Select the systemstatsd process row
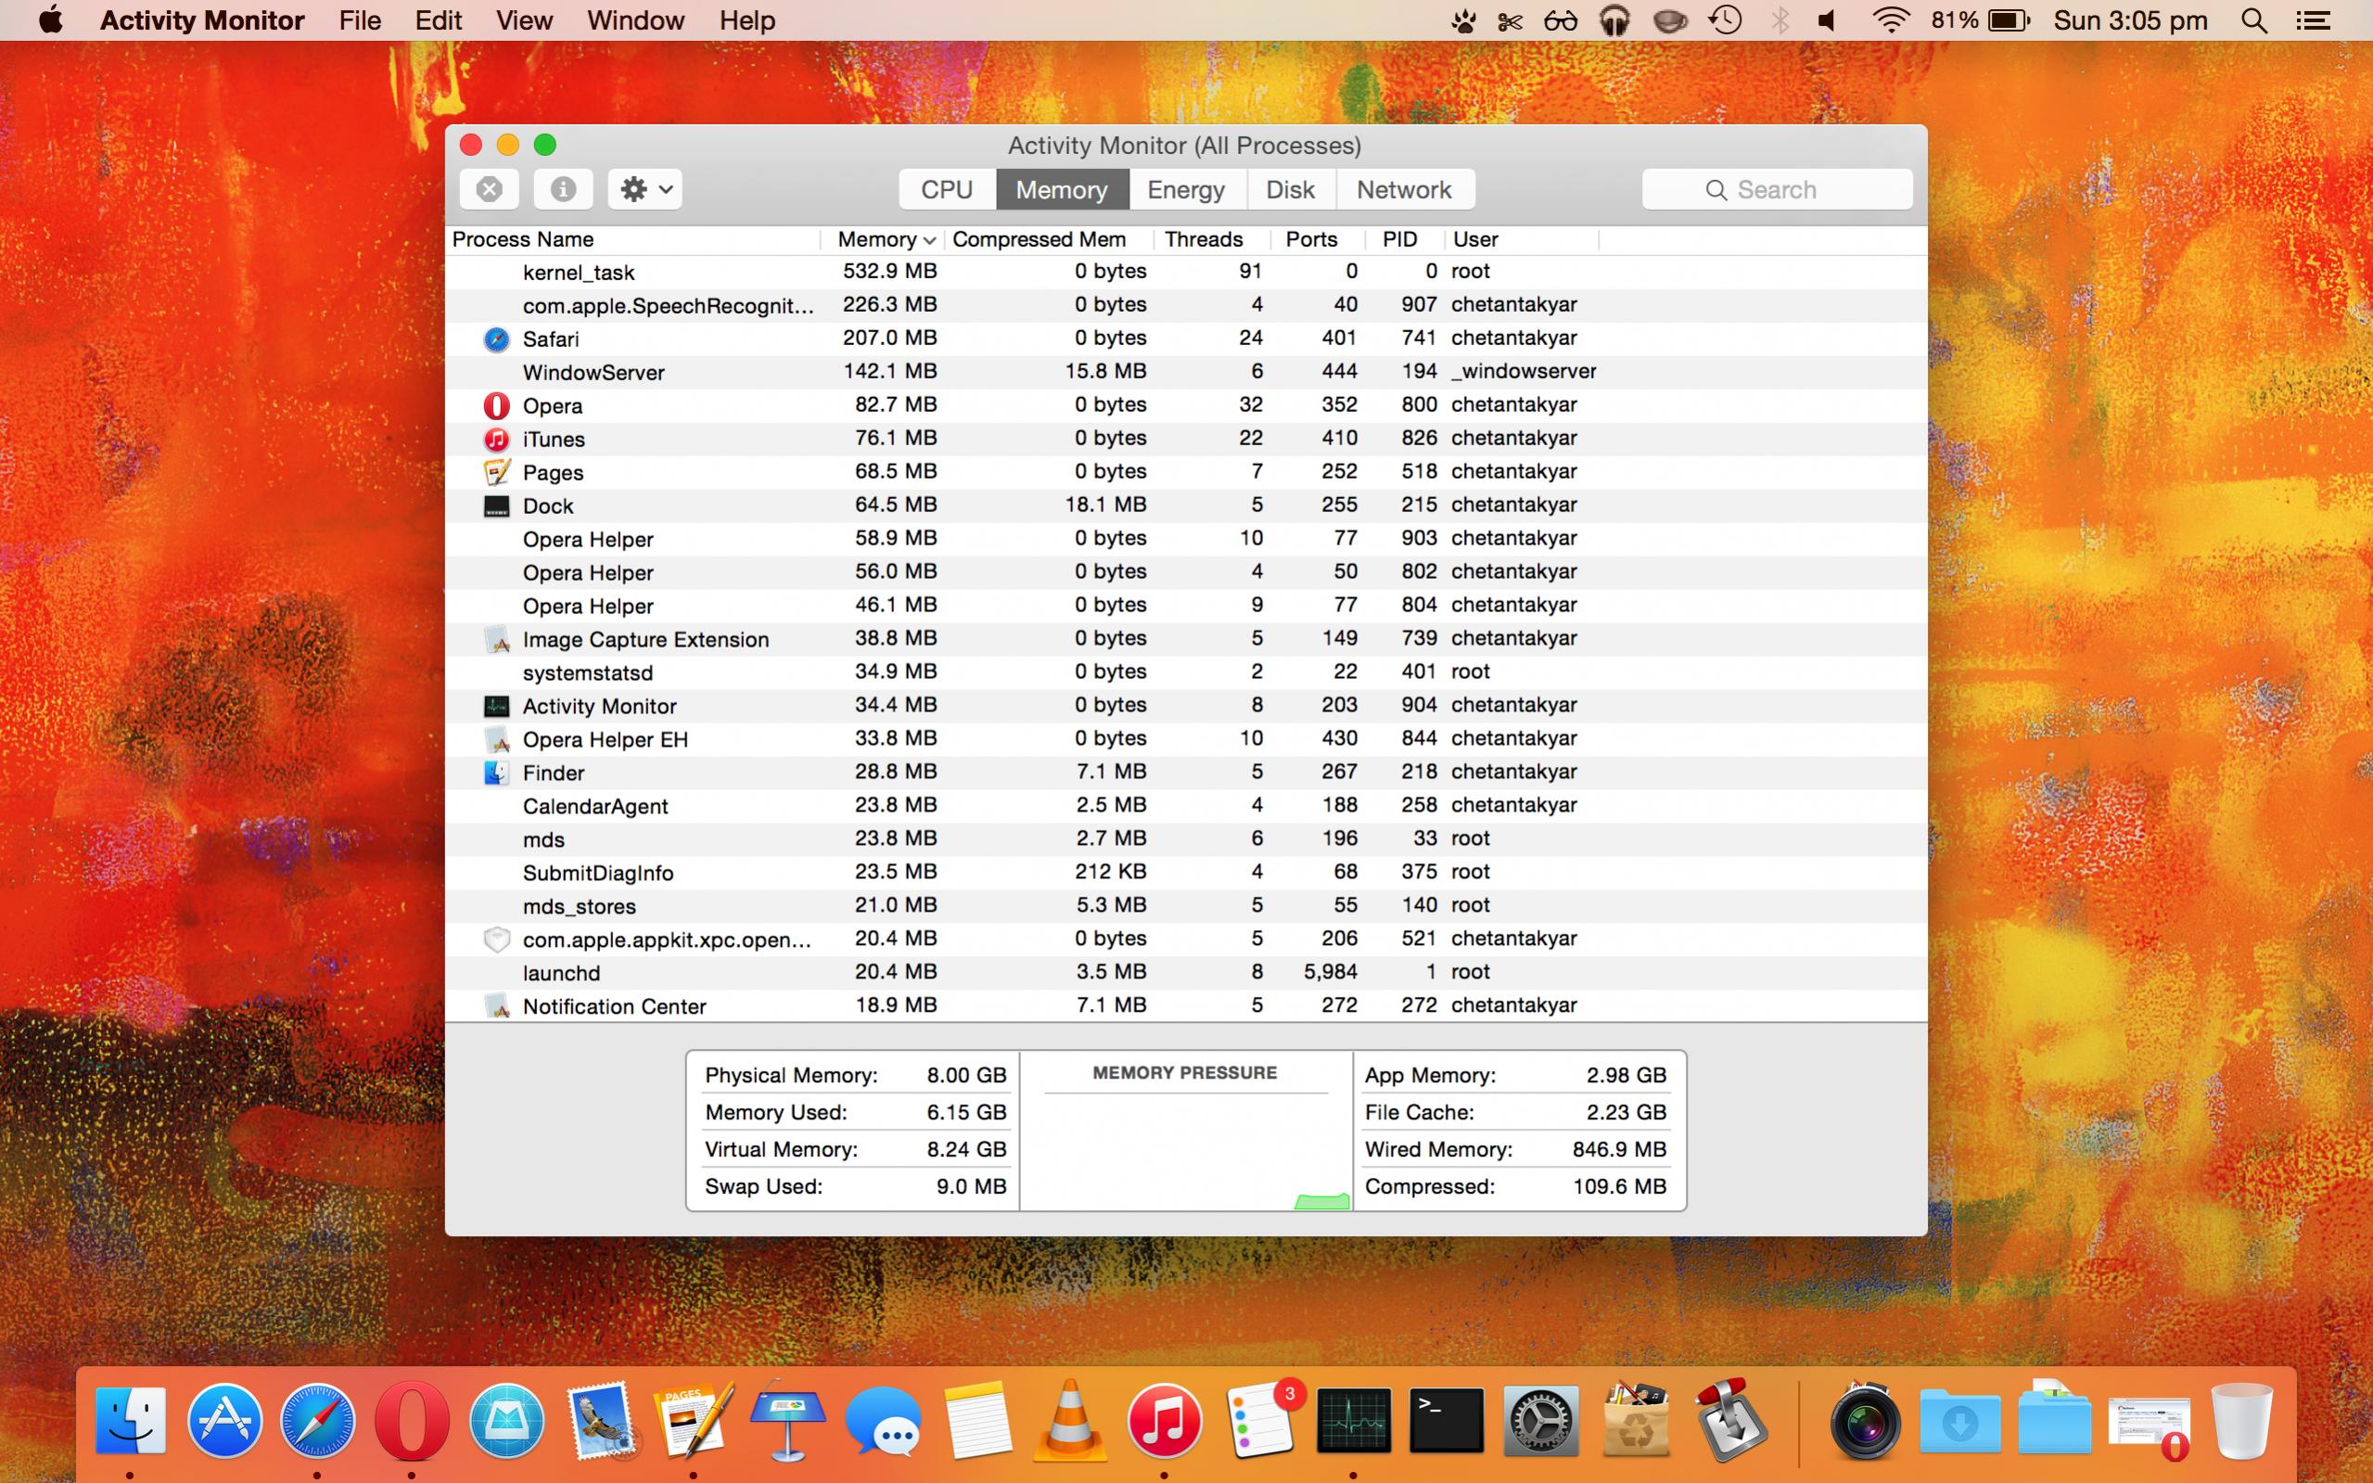Image resolution: width=2373 pixels, height=1483 pixels. click(1185, 671)
